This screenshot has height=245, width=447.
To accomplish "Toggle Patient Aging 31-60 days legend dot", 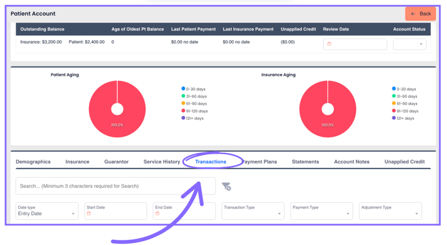I will [183, 96].
